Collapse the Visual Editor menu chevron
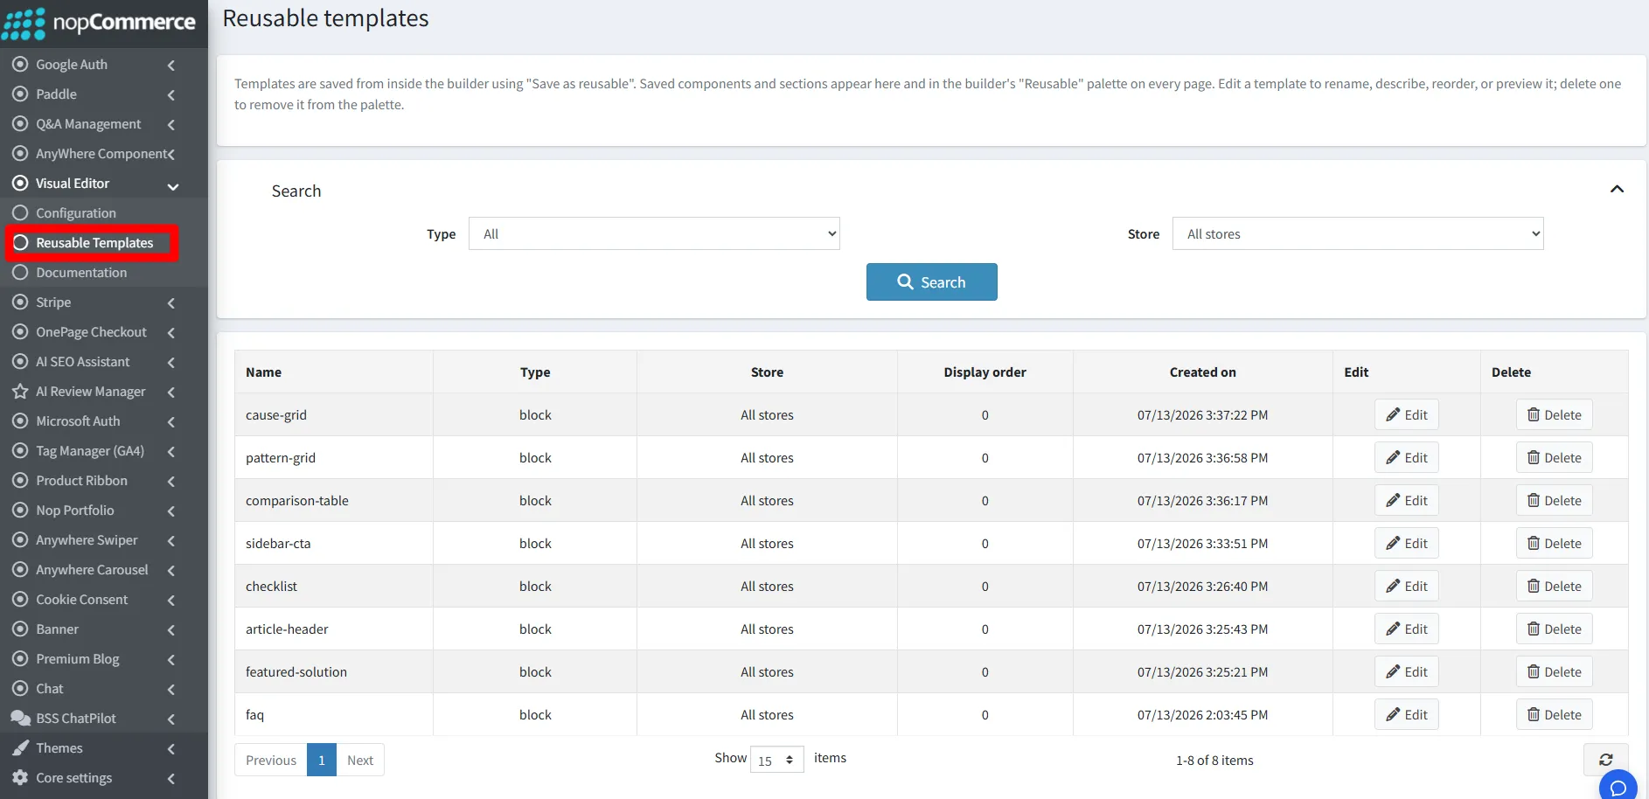The image size is (1649, 799). coord(172,186)
